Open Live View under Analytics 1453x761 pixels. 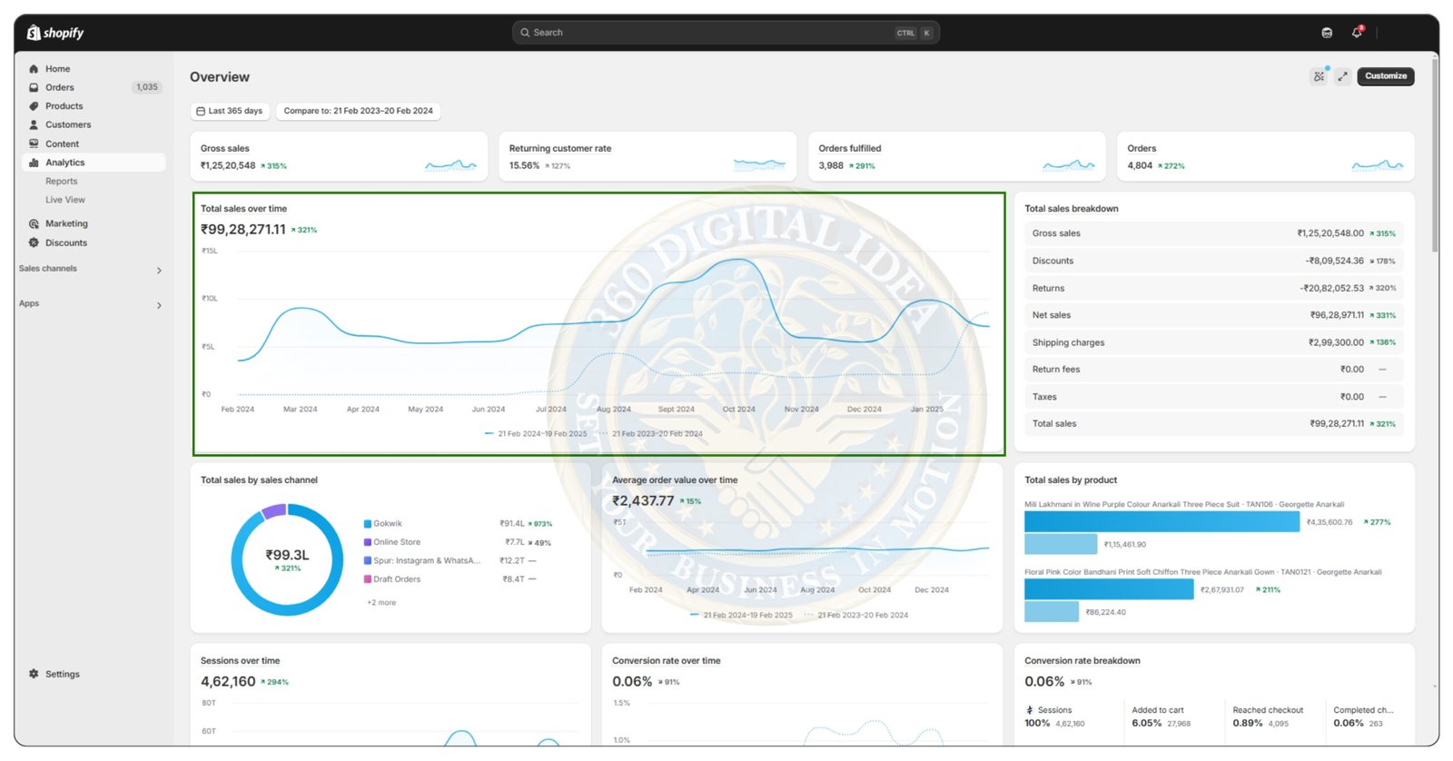(x=65, y=200)
